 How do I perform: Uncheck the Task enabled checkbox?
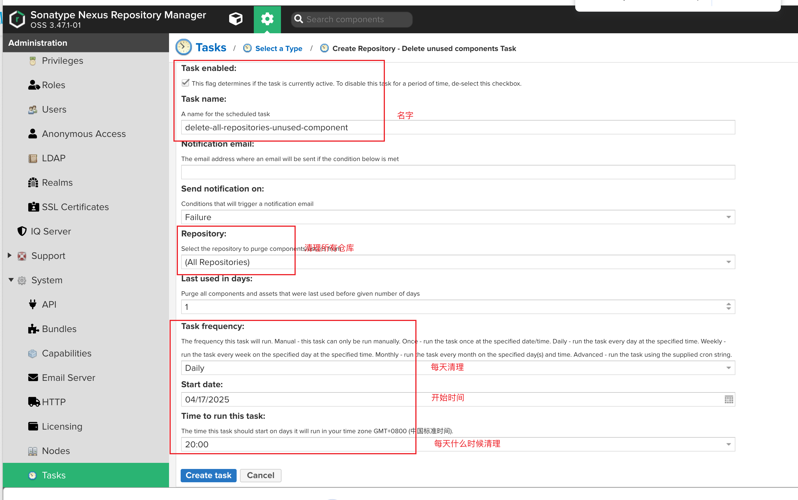[x=185, y=83]
